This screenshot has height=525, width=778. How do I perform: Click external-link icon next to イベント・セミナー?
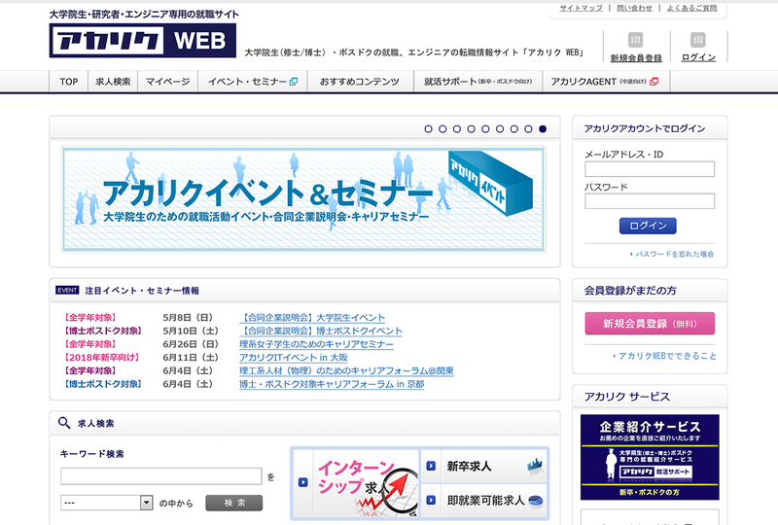pyautogui.click(x=294, y=82)
